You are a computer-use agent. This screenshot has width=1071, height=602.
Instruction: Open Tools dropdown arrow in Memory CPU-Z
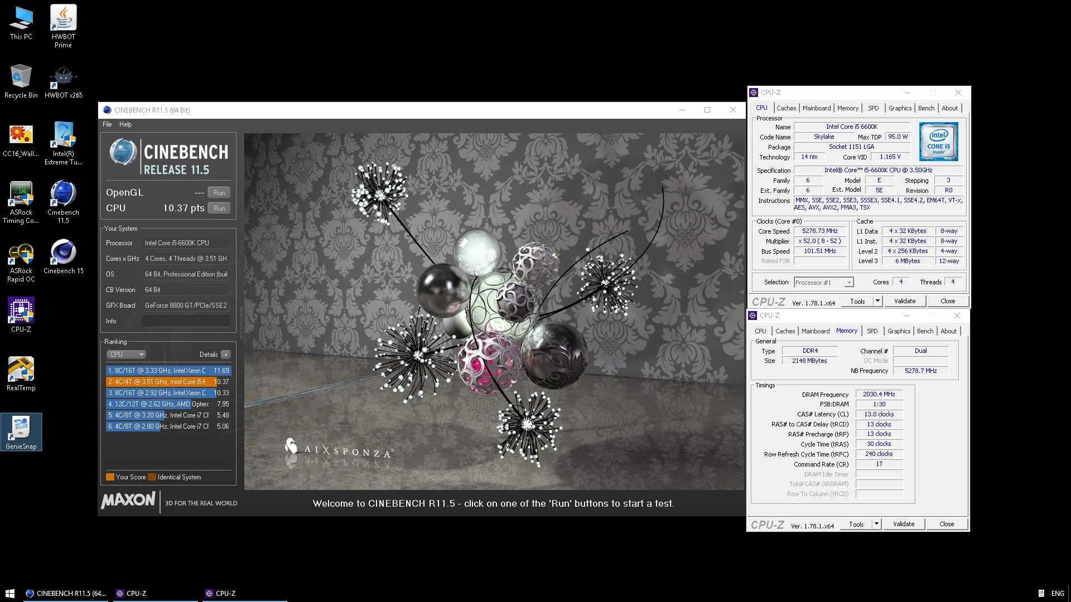(x=876, y=524)
